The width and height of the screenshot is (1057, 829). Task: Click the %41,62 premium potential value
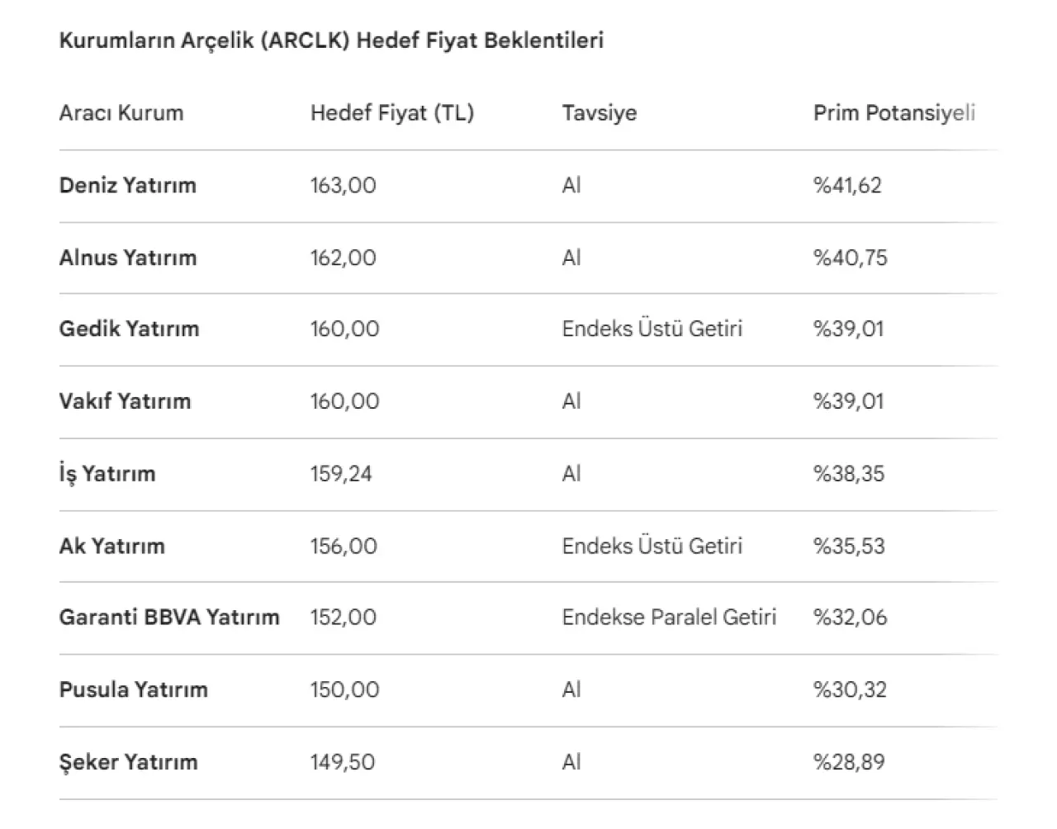click(847, 185)
